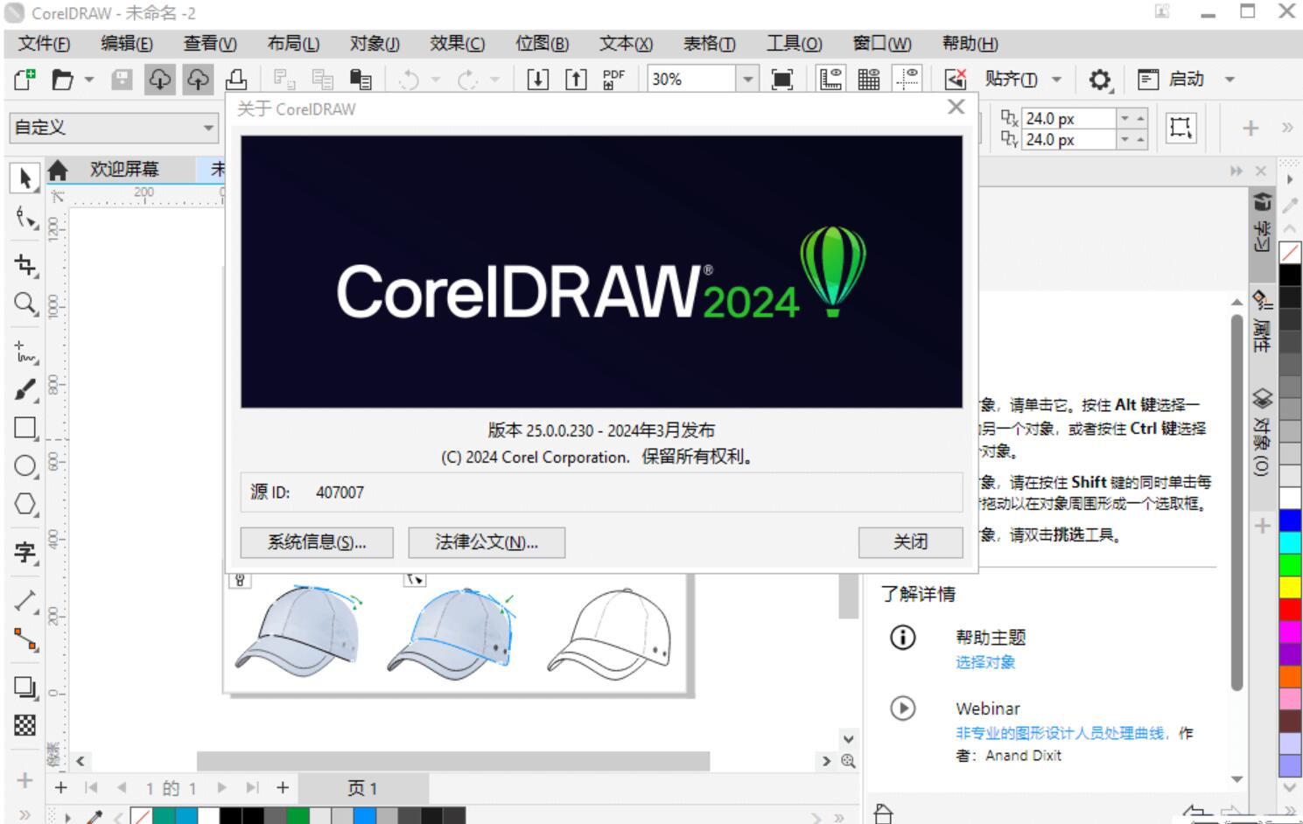Open the 位图 Bitmaps menu
The image size is (1303, 824).
(543, 44)
